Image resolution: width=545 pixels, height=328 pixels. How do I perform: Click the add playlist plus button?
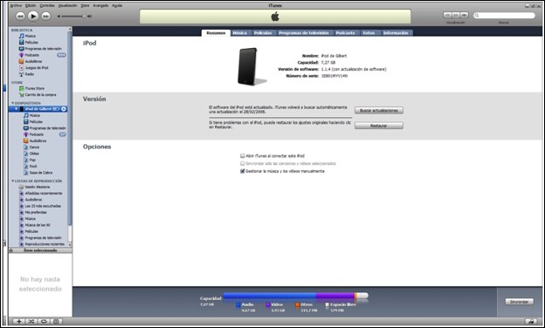tap(18, 321)
